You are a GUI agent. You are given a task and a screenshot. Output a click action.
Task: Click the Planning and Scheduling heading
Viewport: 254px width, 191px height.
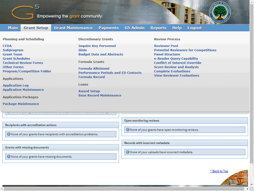coord(23,39)
